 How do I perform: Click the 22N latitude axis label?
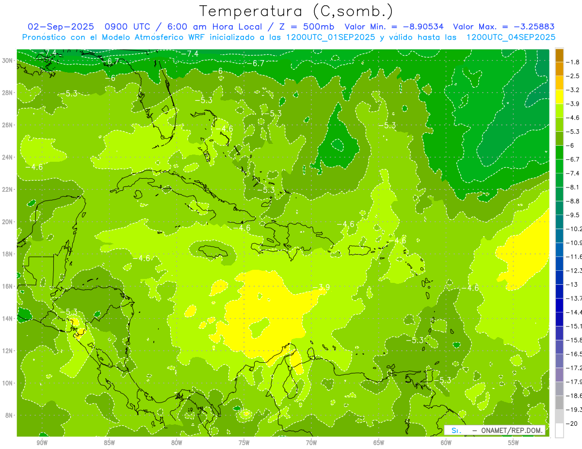pos(8,189)
